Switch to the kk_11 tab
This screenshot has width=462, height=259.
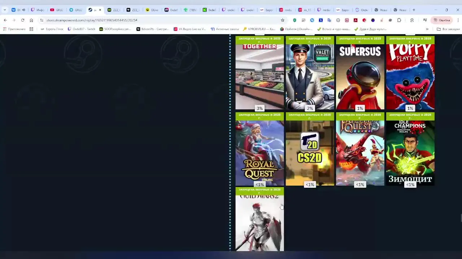305,10
